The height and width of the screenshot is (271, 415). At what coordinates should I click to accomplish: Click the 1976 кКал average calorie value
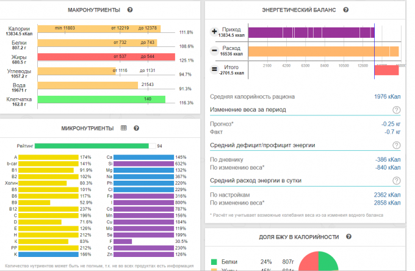[387, 96]
